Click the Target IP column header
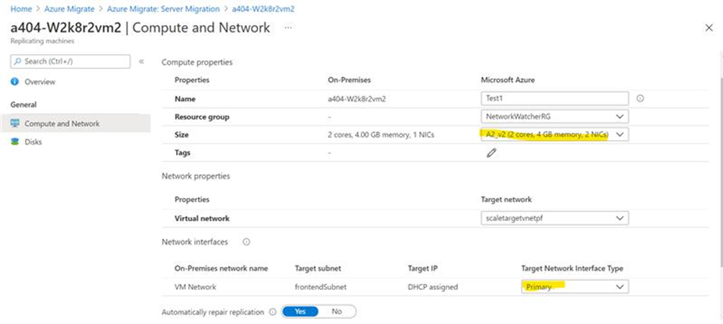The image size is (723, 324). point(423,268)
